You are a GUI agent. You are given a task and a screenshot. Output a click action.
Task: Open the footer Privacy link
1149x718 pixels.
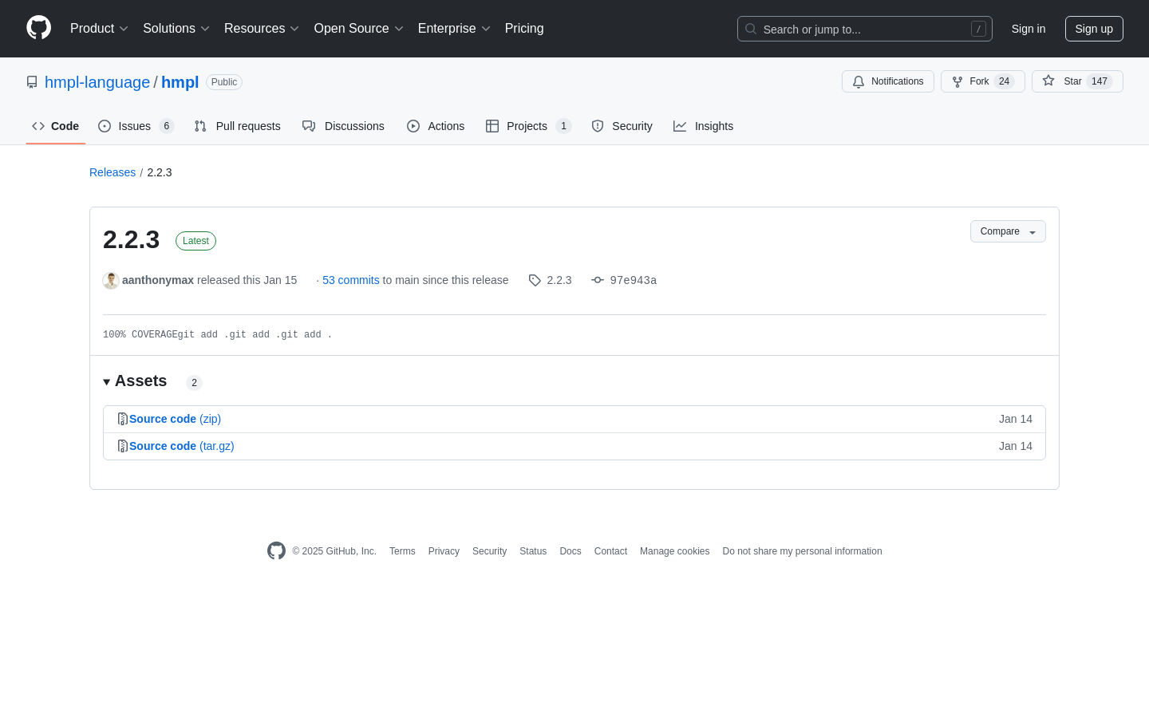pyautogui.click(x=444, y=551)
